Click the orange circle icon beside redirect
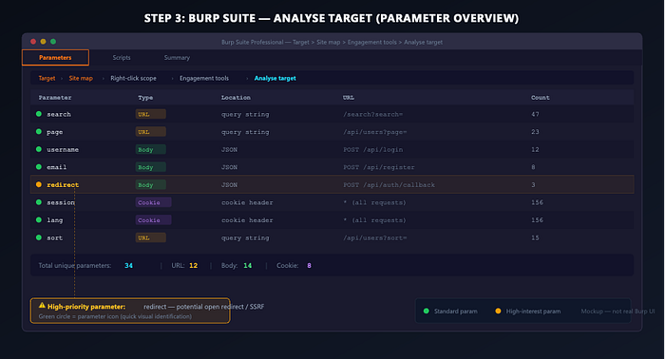This screenshot has width=665, height=359. pyautogui.click(x=39, y=184)
